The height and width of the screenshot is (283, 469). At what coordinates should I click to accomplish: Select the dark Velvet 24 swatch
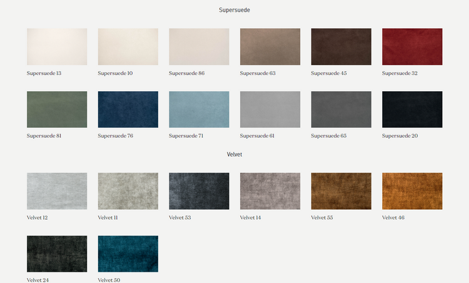pyautogui.click(x=57, y=254)
